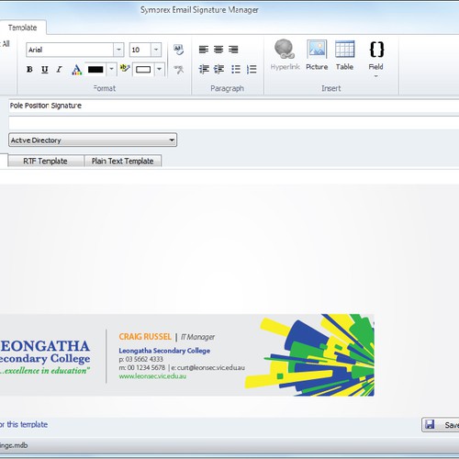Open the Active Directory data source dropdown
The height and width of the screenshot is (459, 459).
(93, 140)
